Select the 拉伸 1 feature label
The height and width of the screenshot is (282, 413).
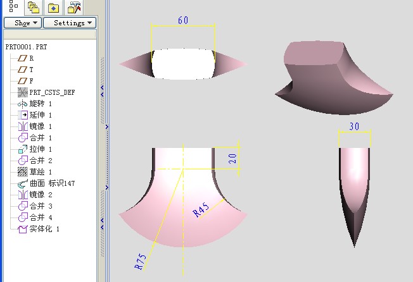[x=41, y=149]
